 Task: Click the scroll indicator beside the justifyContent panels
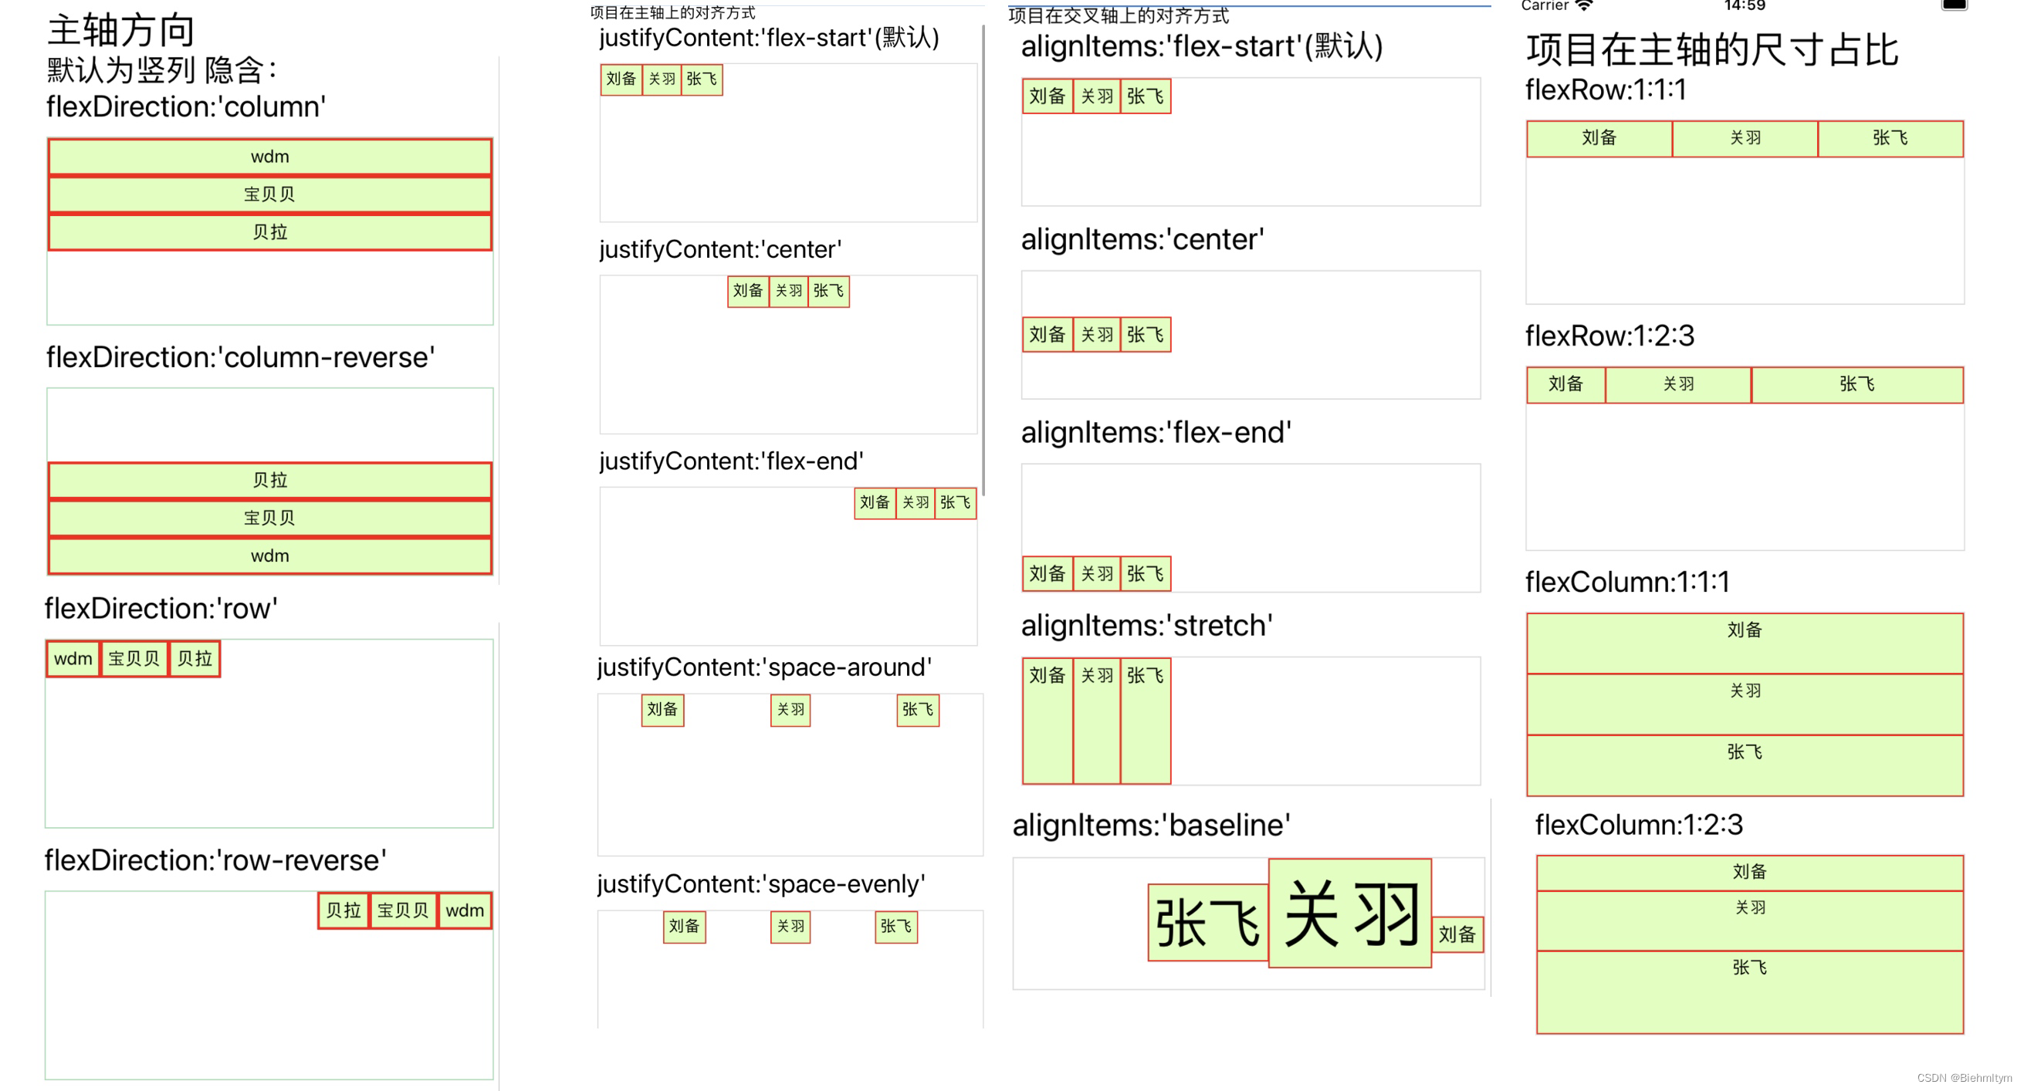click(x=983, y=261)
